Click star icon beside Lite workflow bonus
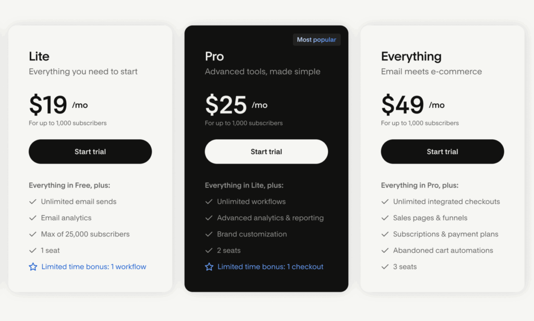The image size is (534, 321). click(x=33, y=267)
